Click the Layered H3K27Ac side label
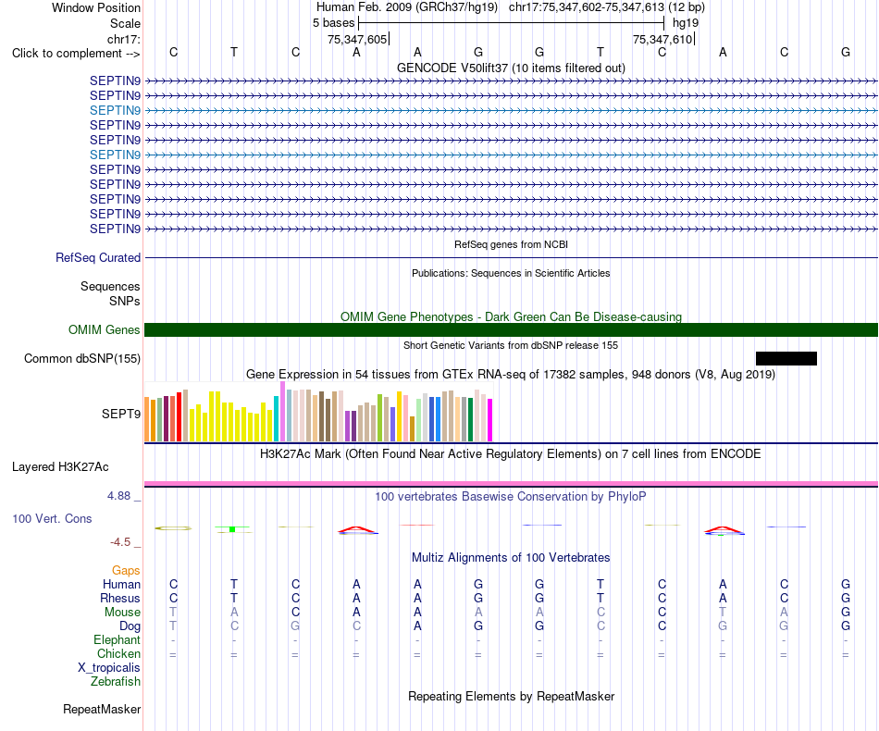Screen dimensions: 879x731 [x=60, y=467]
